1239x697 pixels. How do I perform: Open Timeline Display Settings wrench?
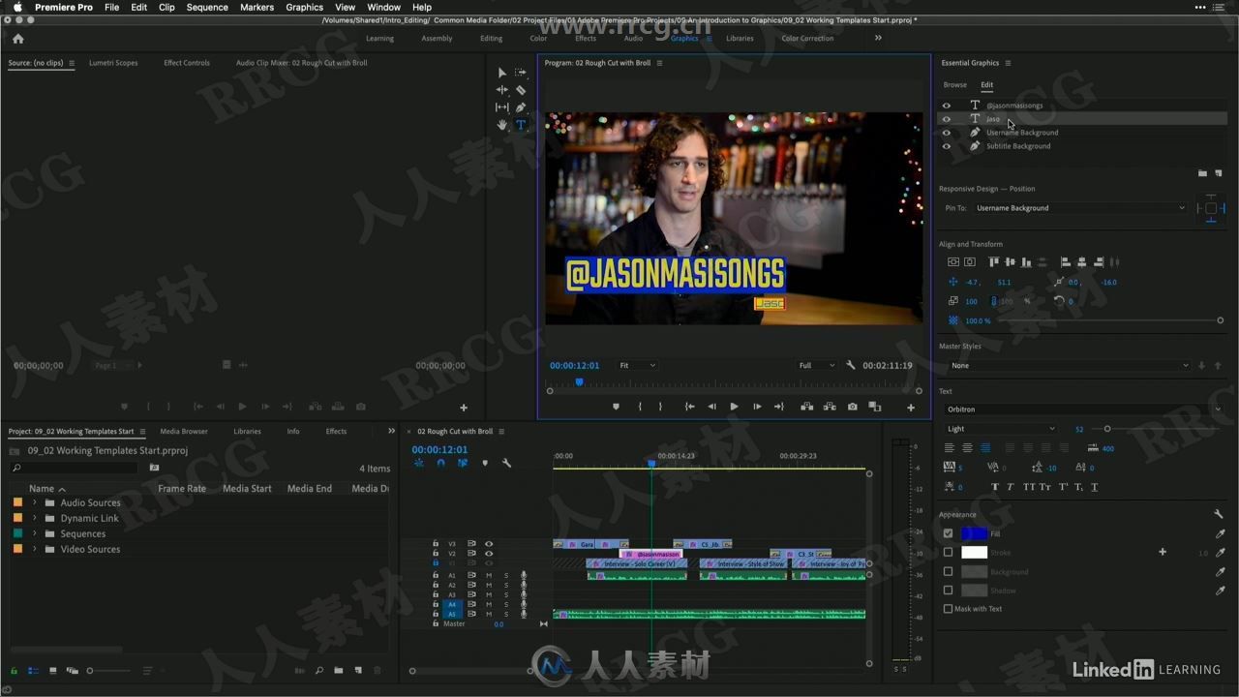pos(506,463)
